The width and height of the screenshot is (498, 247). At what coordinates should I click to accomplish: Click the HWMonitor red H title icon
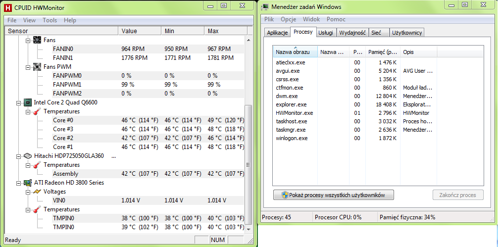tap(8, 6)
